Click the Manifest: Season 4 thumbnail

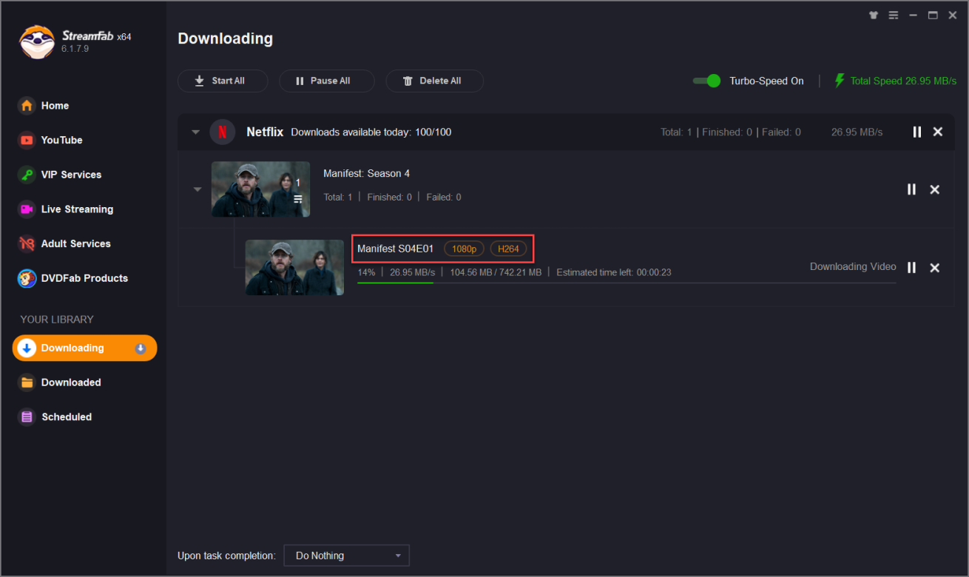[x=261, y=189]
